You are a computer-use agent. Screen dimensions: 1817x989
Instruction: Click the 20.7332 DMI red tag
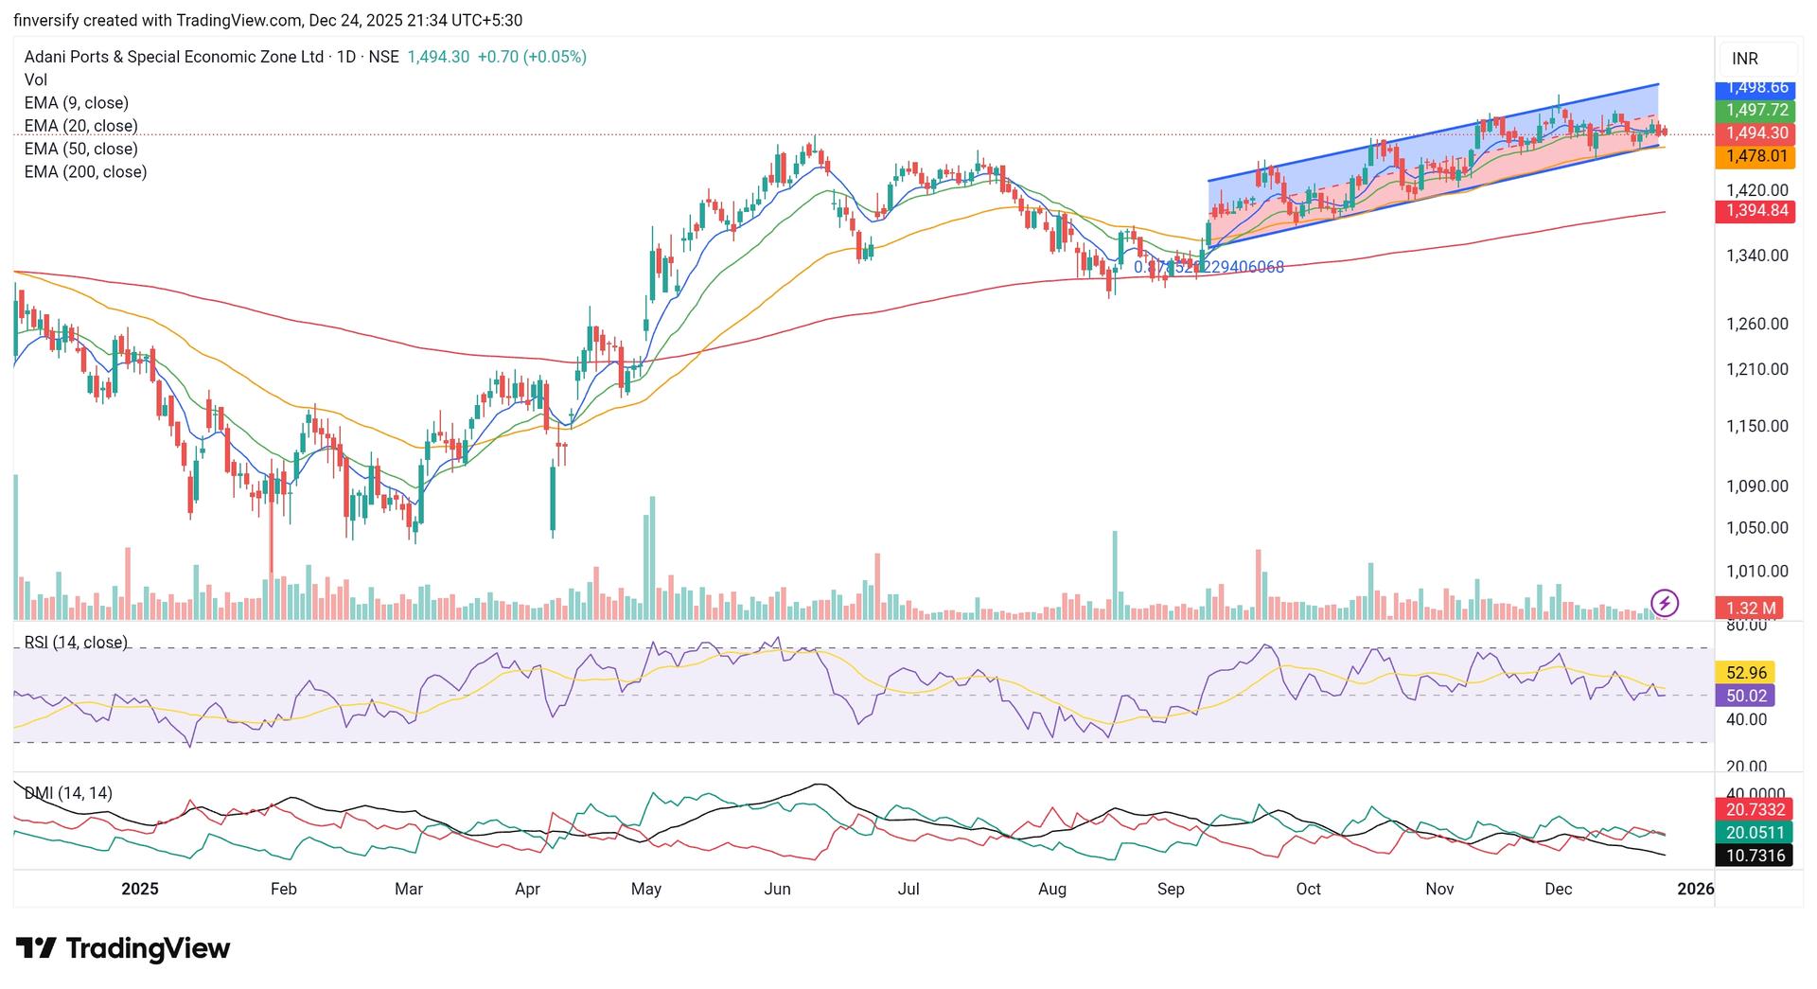1755,809
